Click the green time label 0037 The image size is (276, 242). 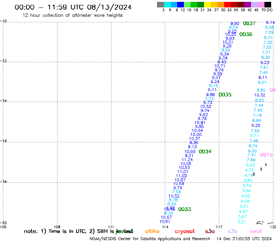(x=249, y=23)
